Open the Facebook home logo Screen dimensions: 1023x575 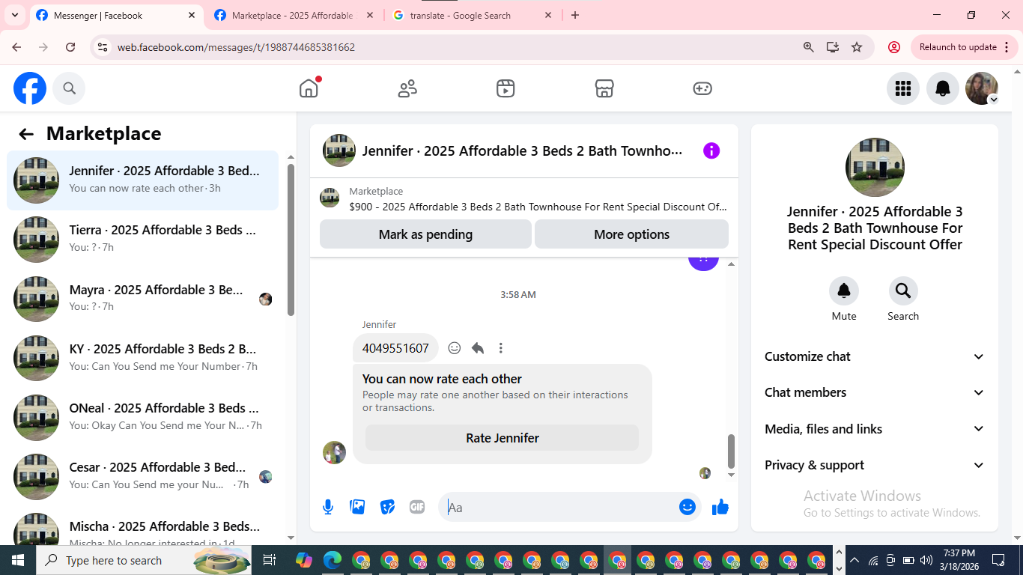tap(30, 88)
